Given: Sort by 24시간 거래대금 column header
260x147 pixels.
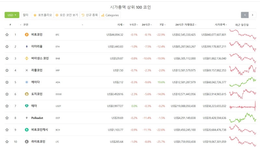Looking at the screenshot, I should click(186, 25).
